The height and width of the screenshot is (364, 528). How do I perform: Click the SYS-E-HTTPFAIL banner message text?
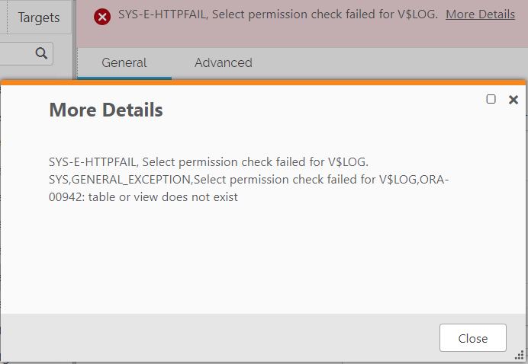click(278, 14)
